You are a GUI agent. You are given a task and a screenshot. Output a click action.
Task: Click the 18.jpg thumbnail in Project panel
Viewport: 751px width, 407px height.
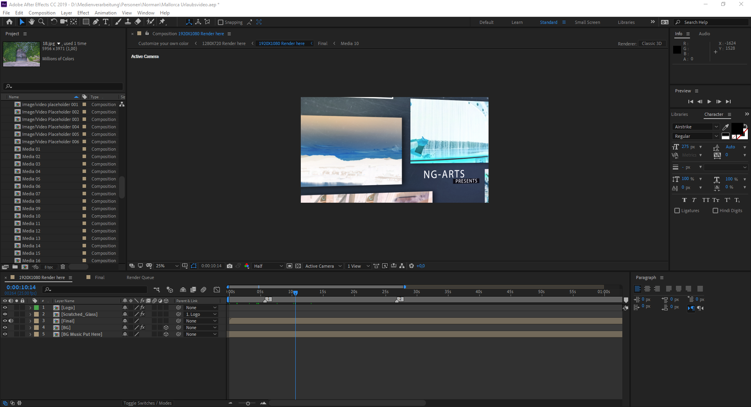(22, 54)
